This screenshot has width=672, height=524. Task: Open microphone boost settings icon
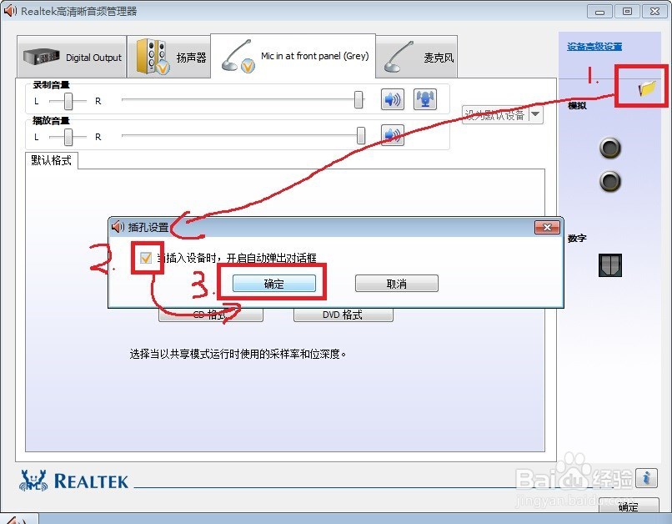coord(424,99)
